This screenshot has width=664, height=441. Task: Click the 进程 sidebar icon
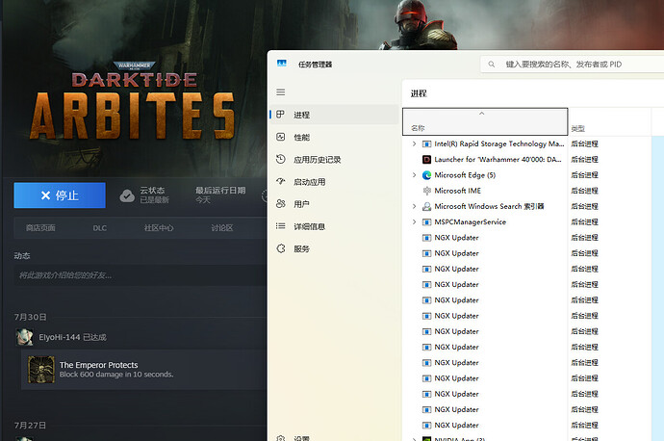click(280, 115)
